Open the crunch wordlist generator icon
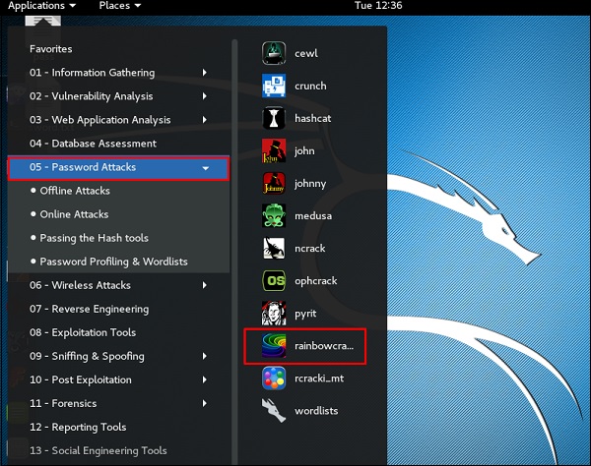 point(273,86)
